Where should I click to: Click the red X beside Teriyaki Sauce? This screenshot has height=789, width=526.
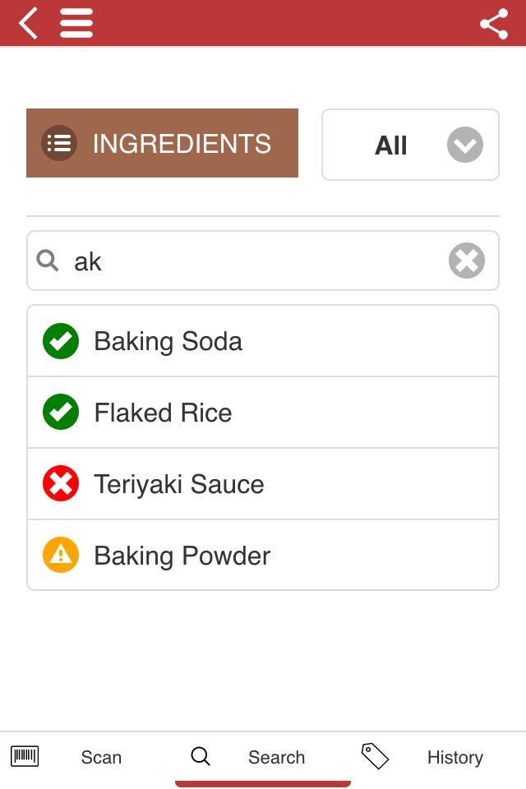61,483
